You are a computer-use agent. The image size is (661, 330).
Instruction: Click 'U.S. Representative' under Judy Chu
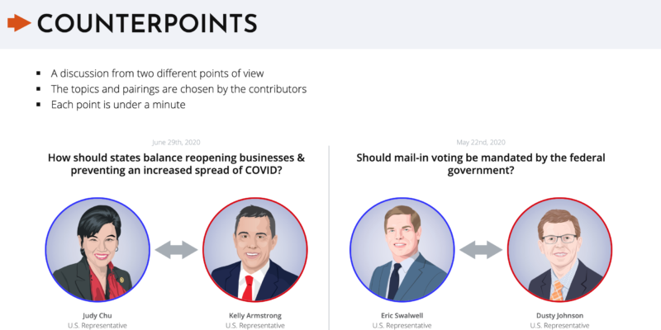tap(97, 325)
